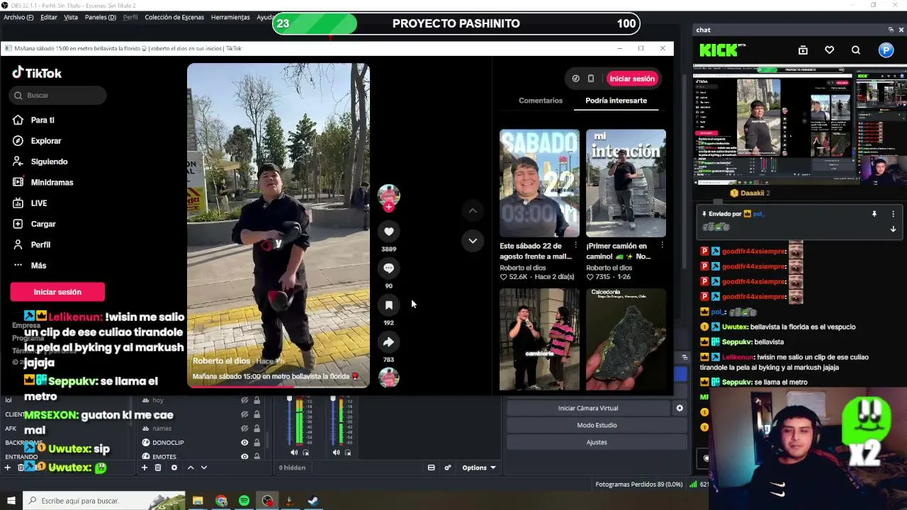
Task: Show the hidden hoy source
Action: [244, 400]
